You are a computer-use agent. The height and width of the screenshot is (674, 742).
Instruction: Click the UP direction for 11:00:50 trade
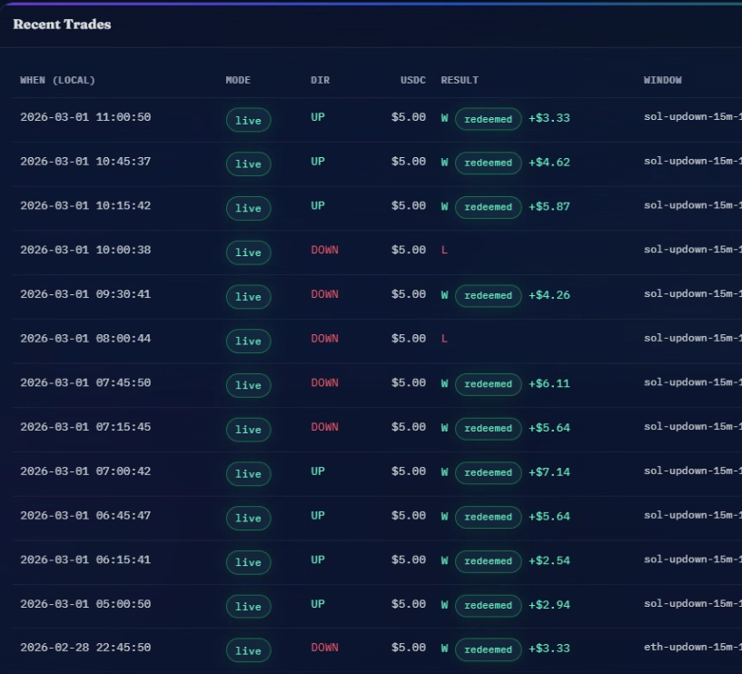[x=318, y=117]
